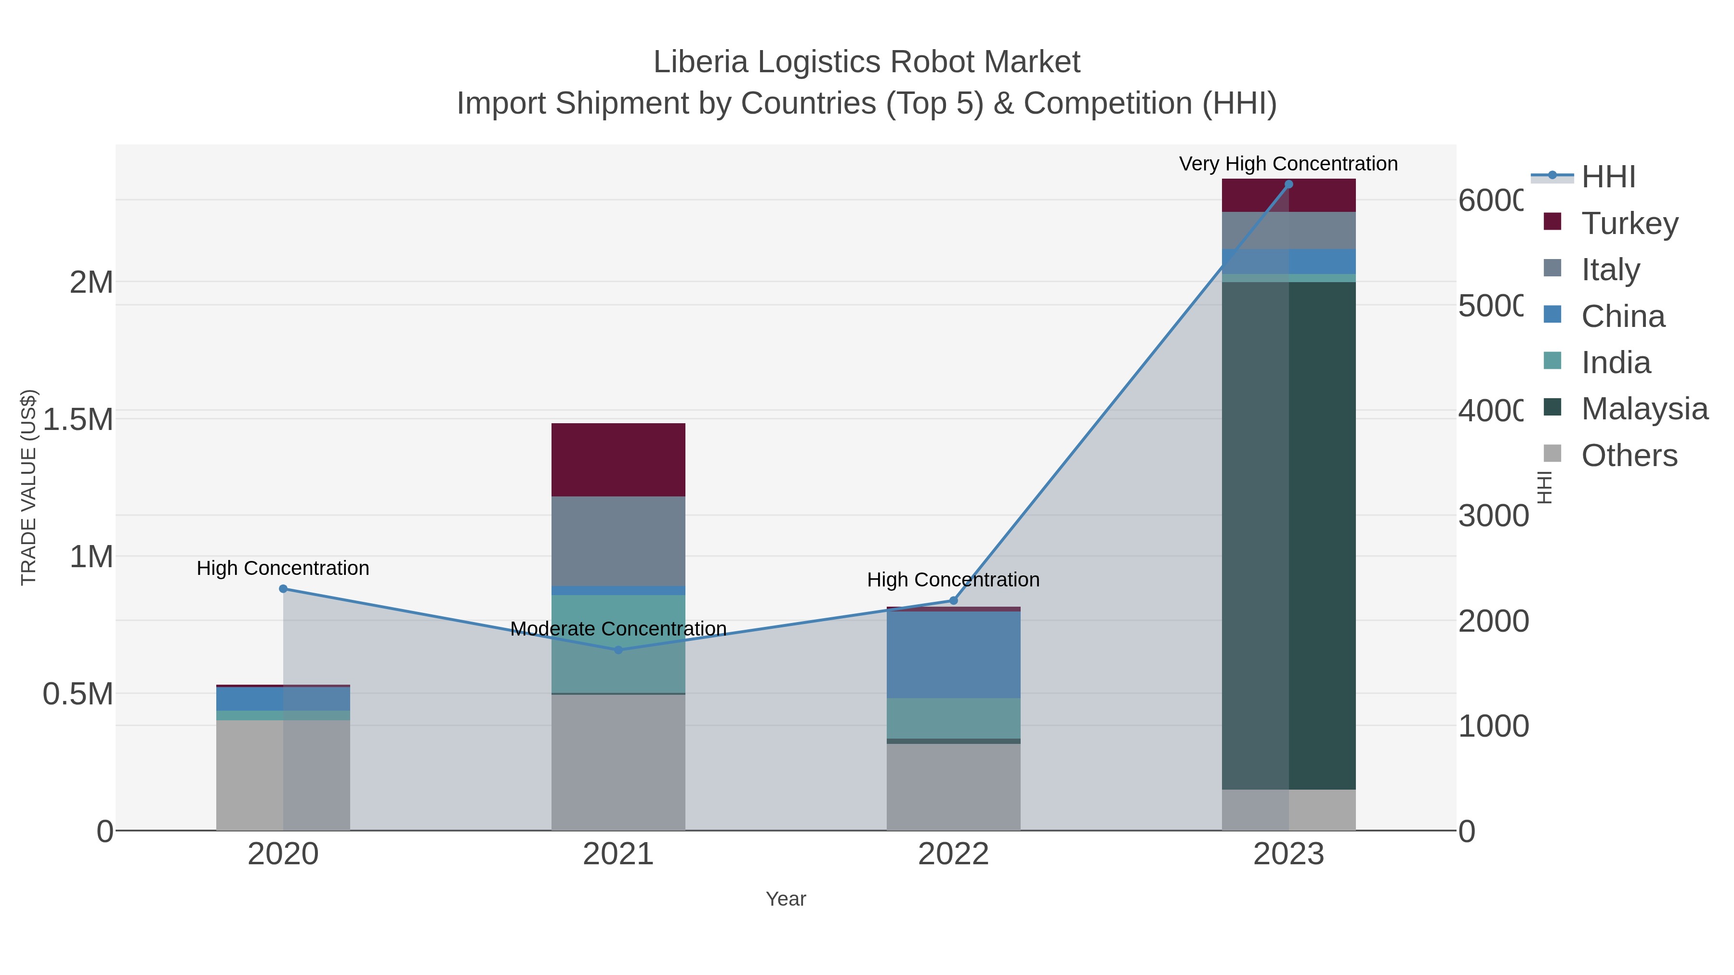Click the 2023 China bar segment
The width and height of the screenshot is (1734, 975).
[1289, 262]
